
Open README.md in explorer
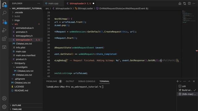coord(26,90)
